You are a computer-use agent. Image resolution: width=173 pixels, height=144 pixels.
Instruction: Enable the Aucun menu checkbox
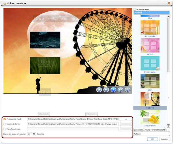tap(134, 10)
